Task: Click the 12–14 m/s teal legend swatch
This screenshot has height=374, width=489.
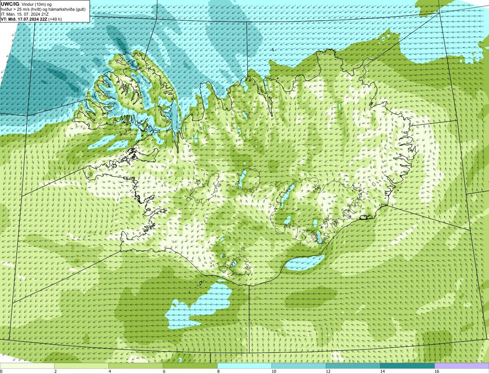Action: point(353,366)
